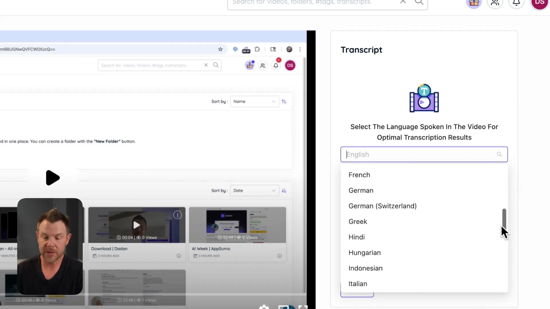Click team icon inside the video
This screenshot has height=309, width=550.
pyautogui.click(x=263, y=66)
